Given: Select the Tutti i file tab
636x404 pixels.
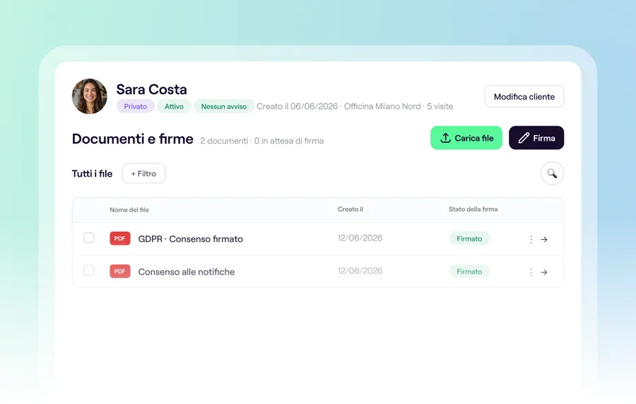Looking at the screenshot, I should point(92,173).
